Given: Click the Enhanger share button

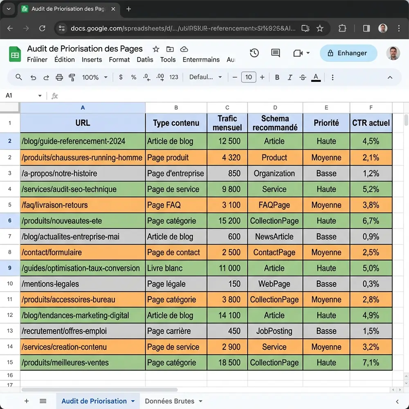Looking at the screenshot, I should coord(348,53).
